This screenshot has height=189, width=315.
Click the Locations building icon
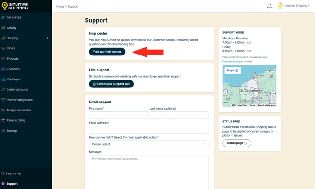(3, 69)
